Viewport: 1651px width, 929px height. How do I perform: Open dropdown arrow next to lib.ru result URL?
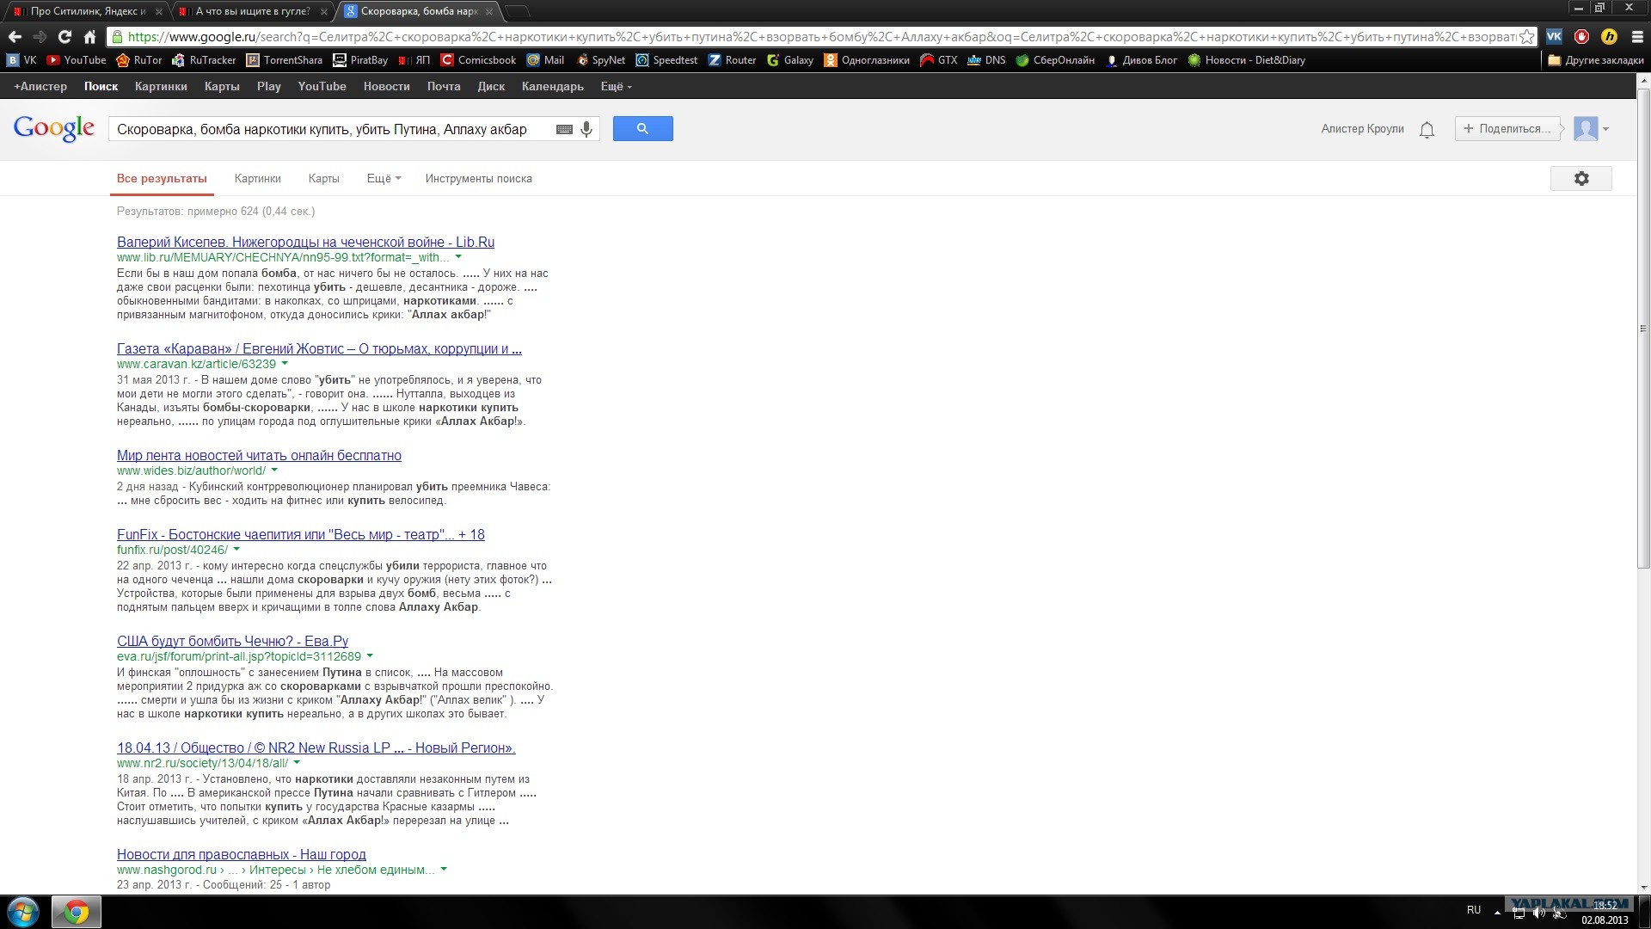coord(457,256)
